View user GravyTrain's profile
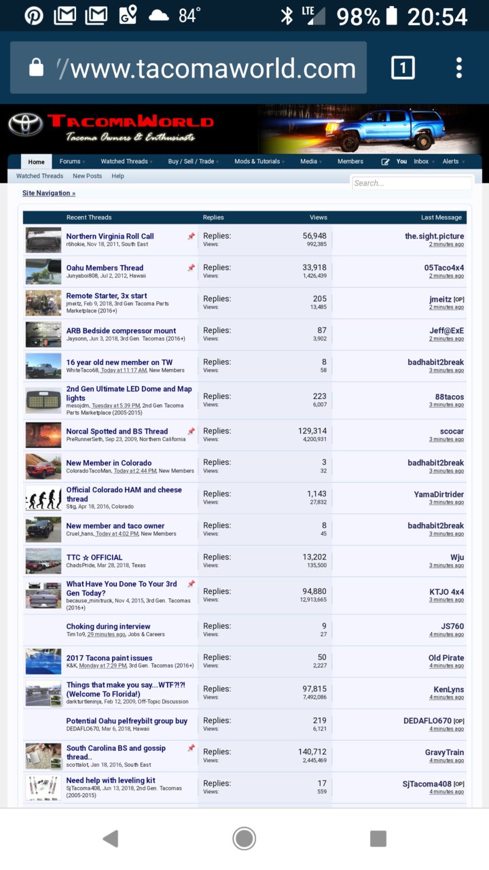The image size is (489, 870). tap(445, 752)
